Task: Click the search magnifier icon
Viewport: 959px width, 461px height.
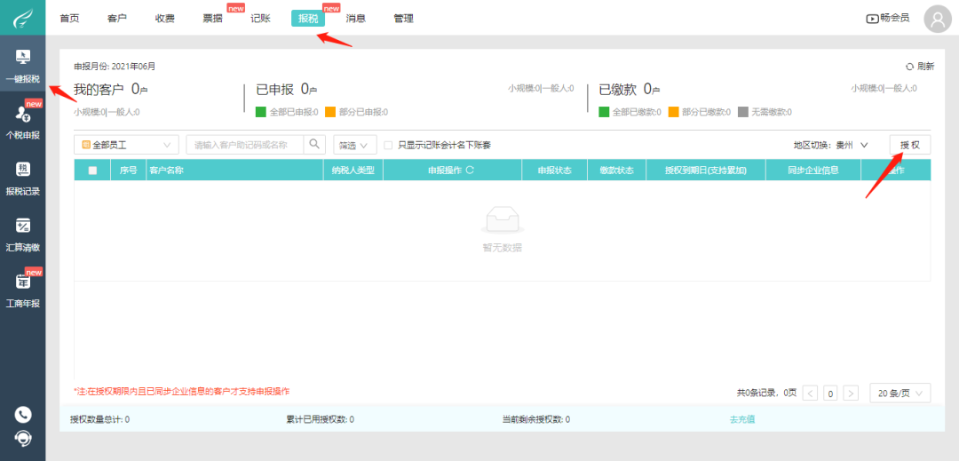Action: [314, 144]
